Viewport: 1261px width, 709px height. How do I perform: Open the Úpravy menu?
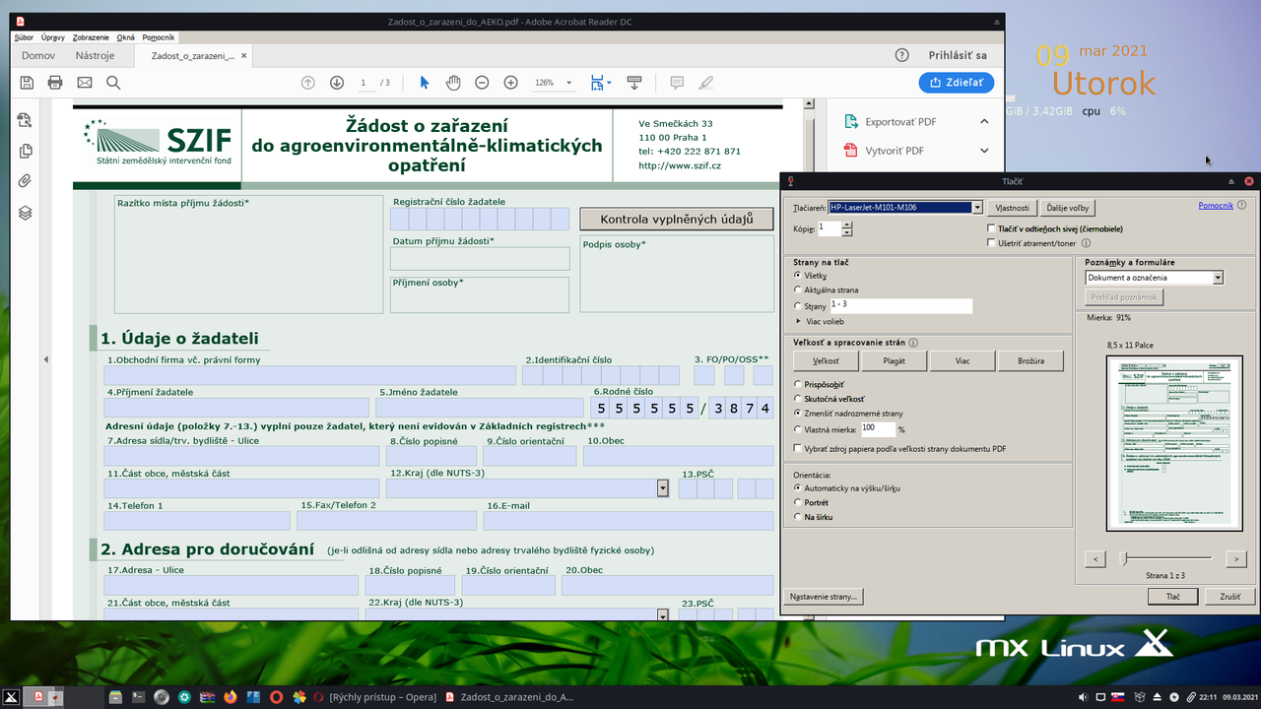53,37
